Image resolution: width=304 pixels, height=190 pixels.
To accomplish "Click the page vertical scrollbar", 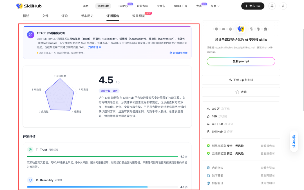I will [303, 70].
